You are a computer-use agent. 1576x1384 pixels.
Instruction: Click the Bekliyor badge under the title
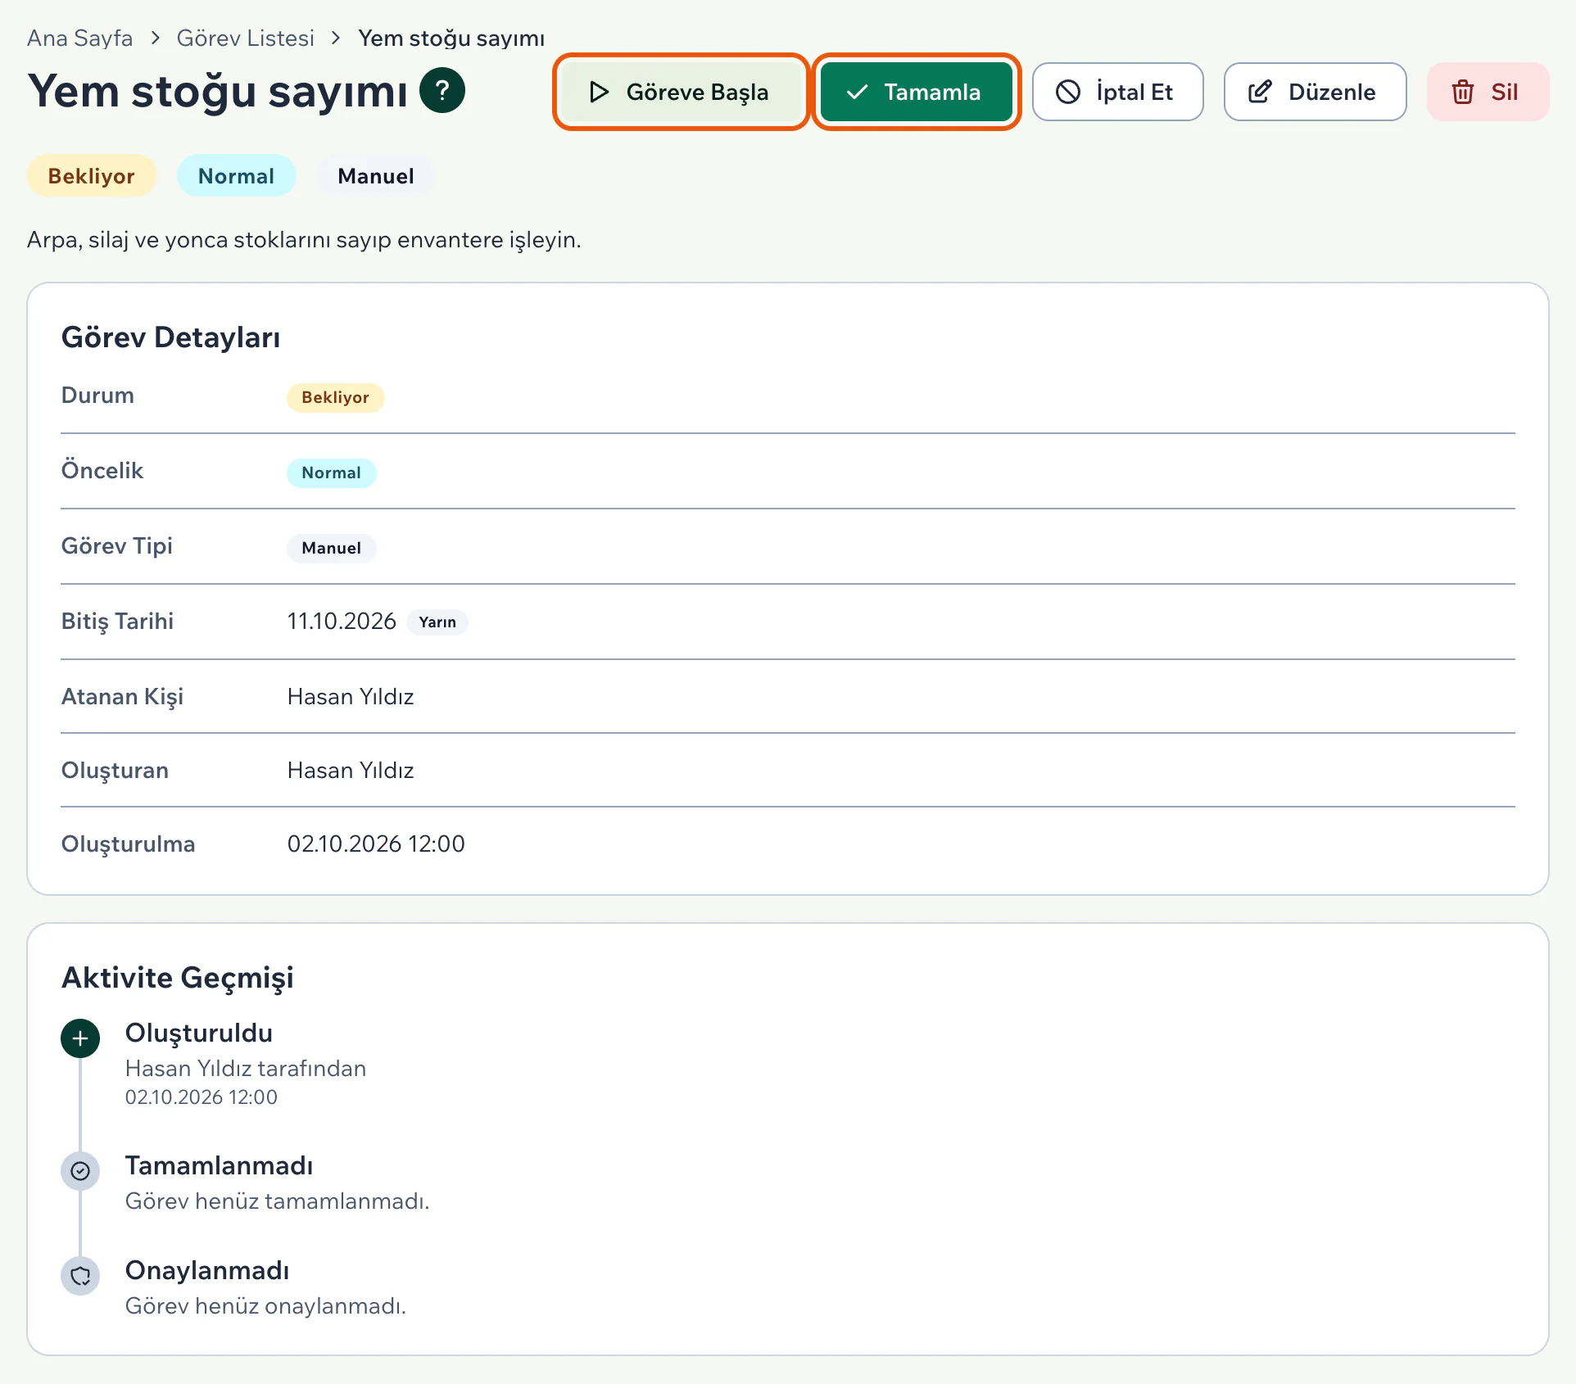coord(92,176)
